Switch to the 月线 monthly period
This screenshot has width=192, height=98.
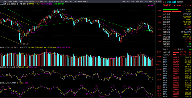pos(46,2)
